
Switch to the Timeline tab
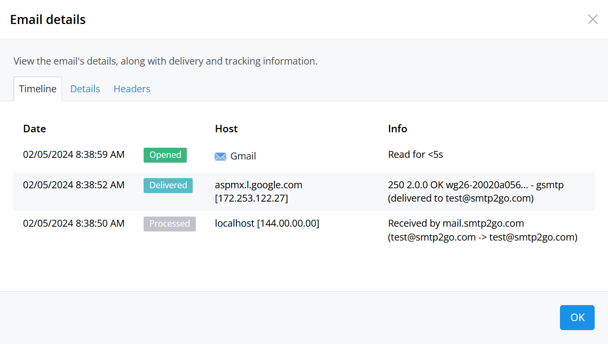coord(37,89)
